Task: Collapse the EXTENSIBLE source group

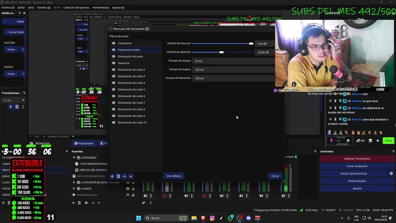Action: point(74,158)
